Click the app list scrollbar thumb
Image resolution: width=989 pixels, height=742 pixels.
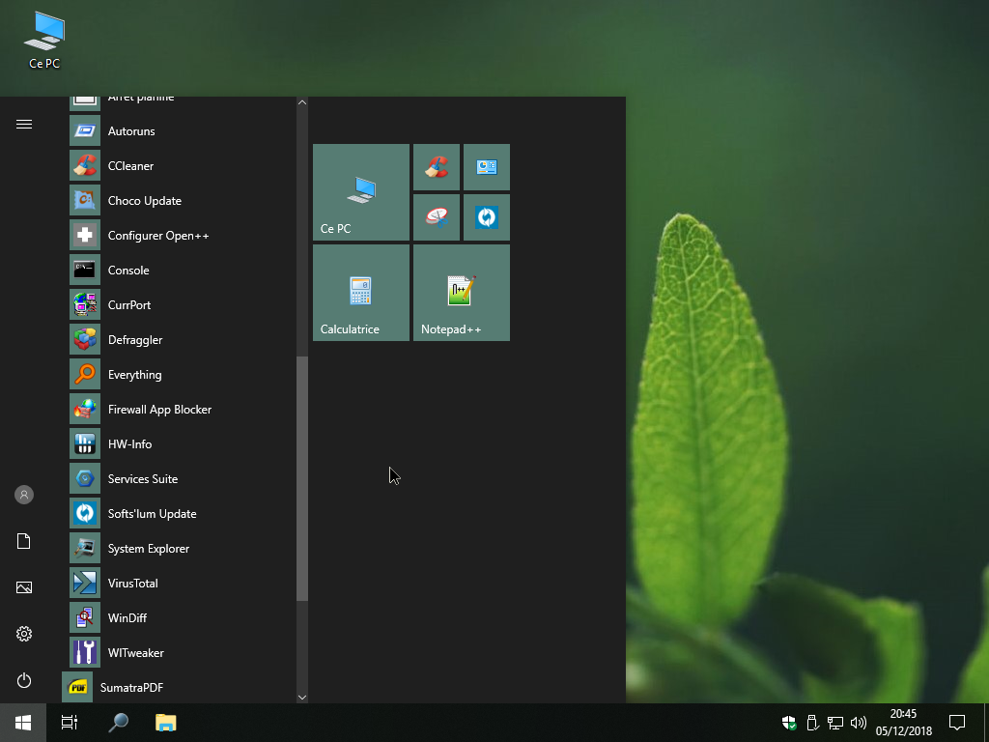302,479
